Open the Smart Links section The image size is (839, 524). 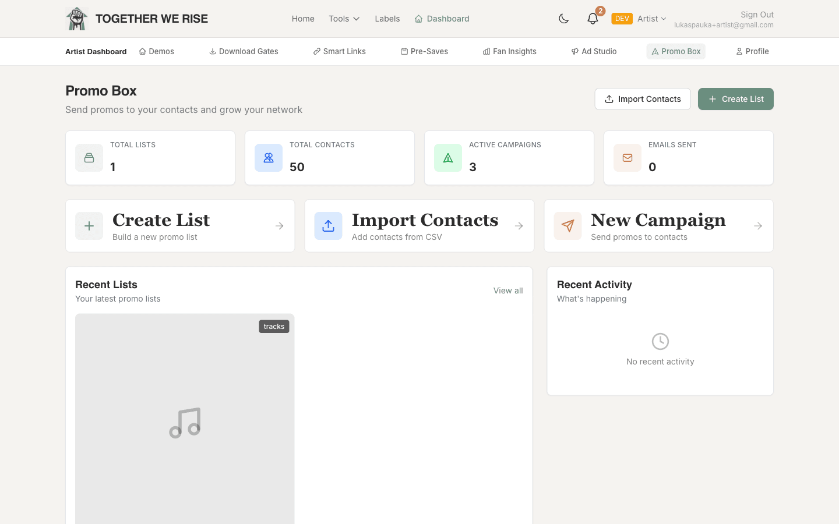click(339, 51)
